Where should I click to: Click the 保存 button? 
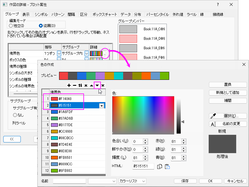click(x=185, y=181)
